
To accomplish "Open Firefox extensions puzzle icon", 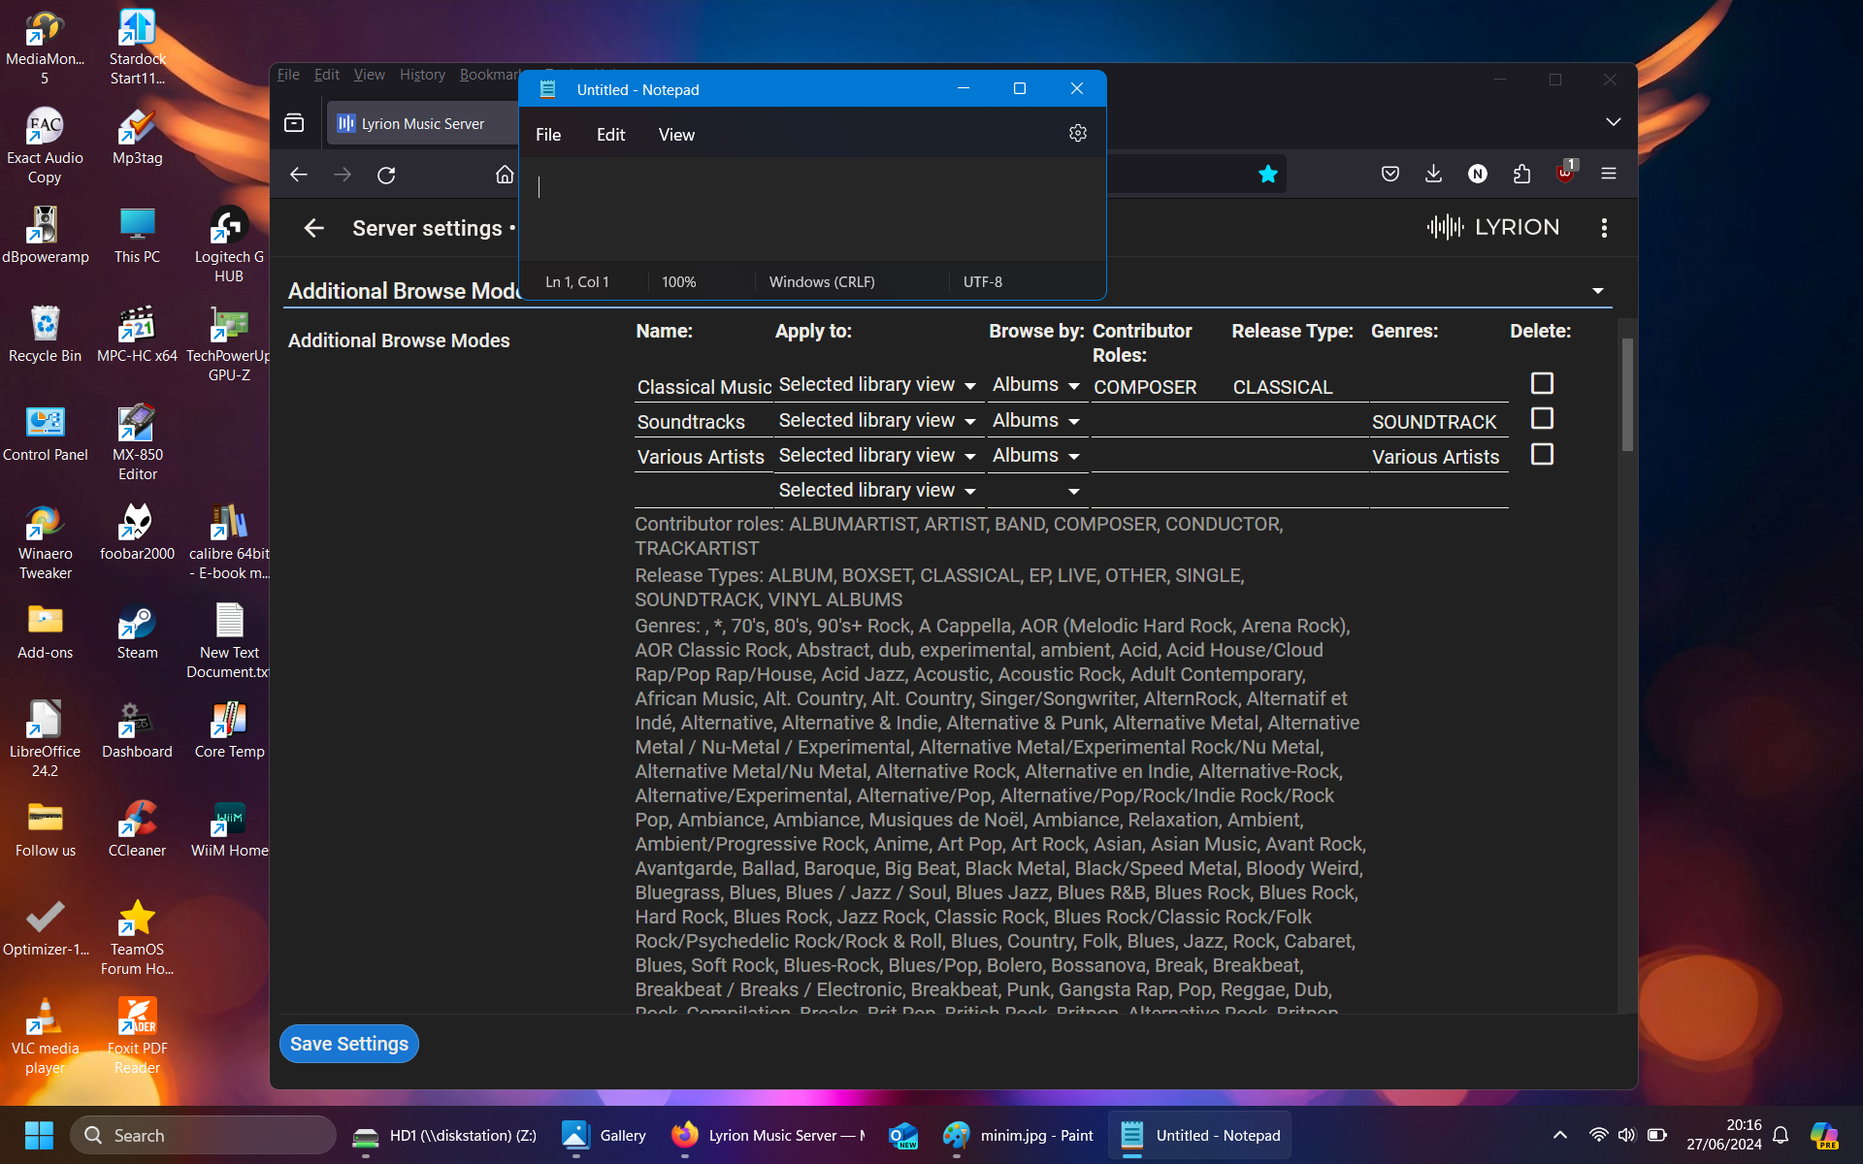I will (1521, 174).
